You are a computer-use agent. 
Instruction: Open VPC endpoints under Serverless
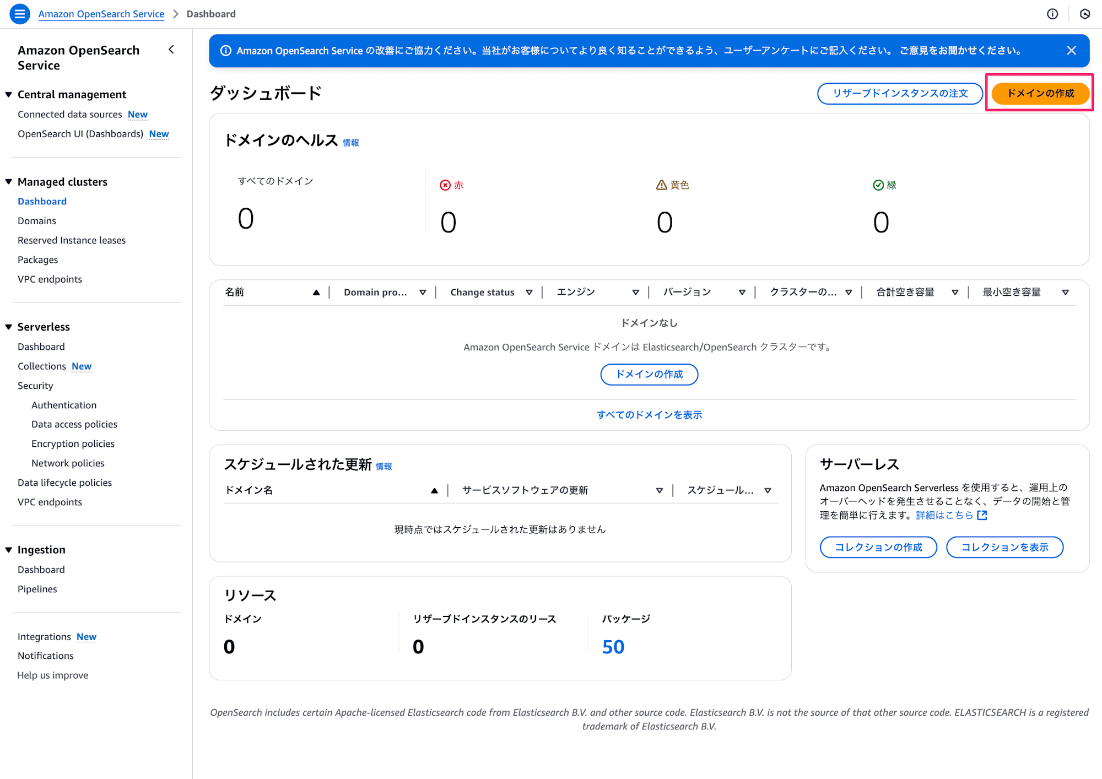pyautogui.click(x=50, y=502)
